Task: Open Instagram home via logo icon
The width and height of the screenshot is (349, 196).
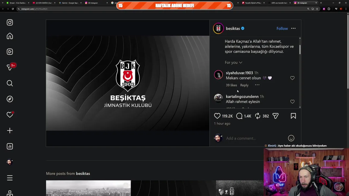Action: point(10,22)
